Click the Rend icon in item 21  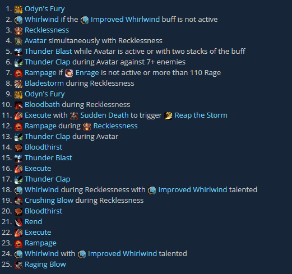(x=18, y=222)
